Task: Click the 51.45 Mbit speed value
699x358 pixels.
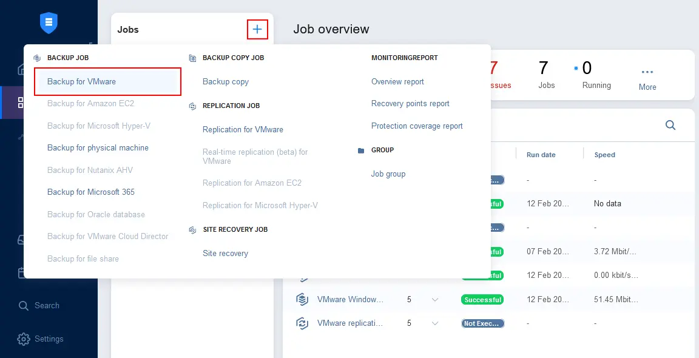Action: 616,300
